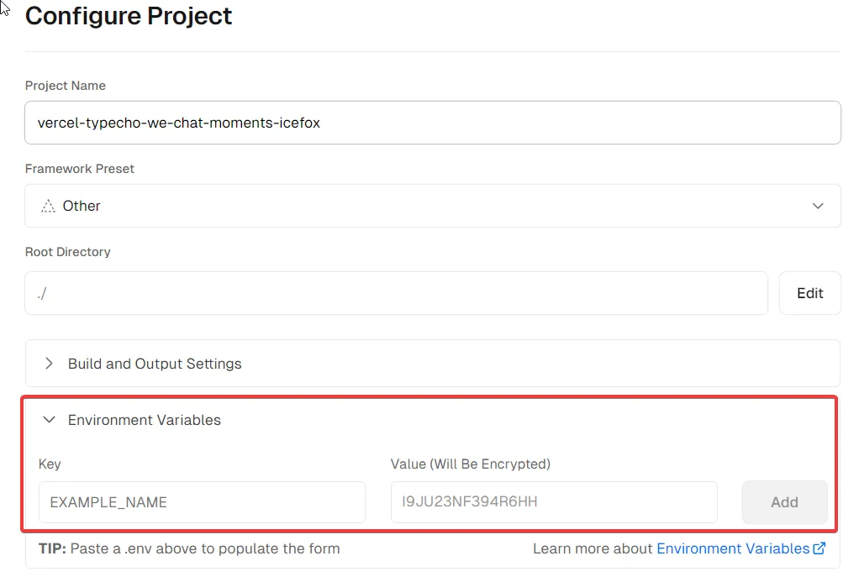Click the down chevron in Framework Preset

[x=818, y=206]
